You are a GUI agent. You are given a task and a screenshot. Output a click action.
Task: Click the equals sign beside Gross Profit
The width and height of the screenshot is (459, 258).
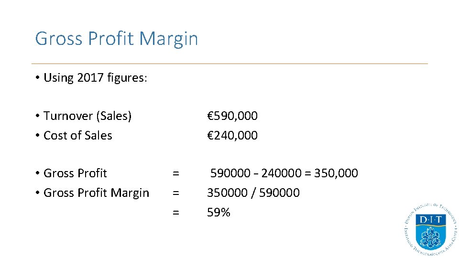coord(175,173)
